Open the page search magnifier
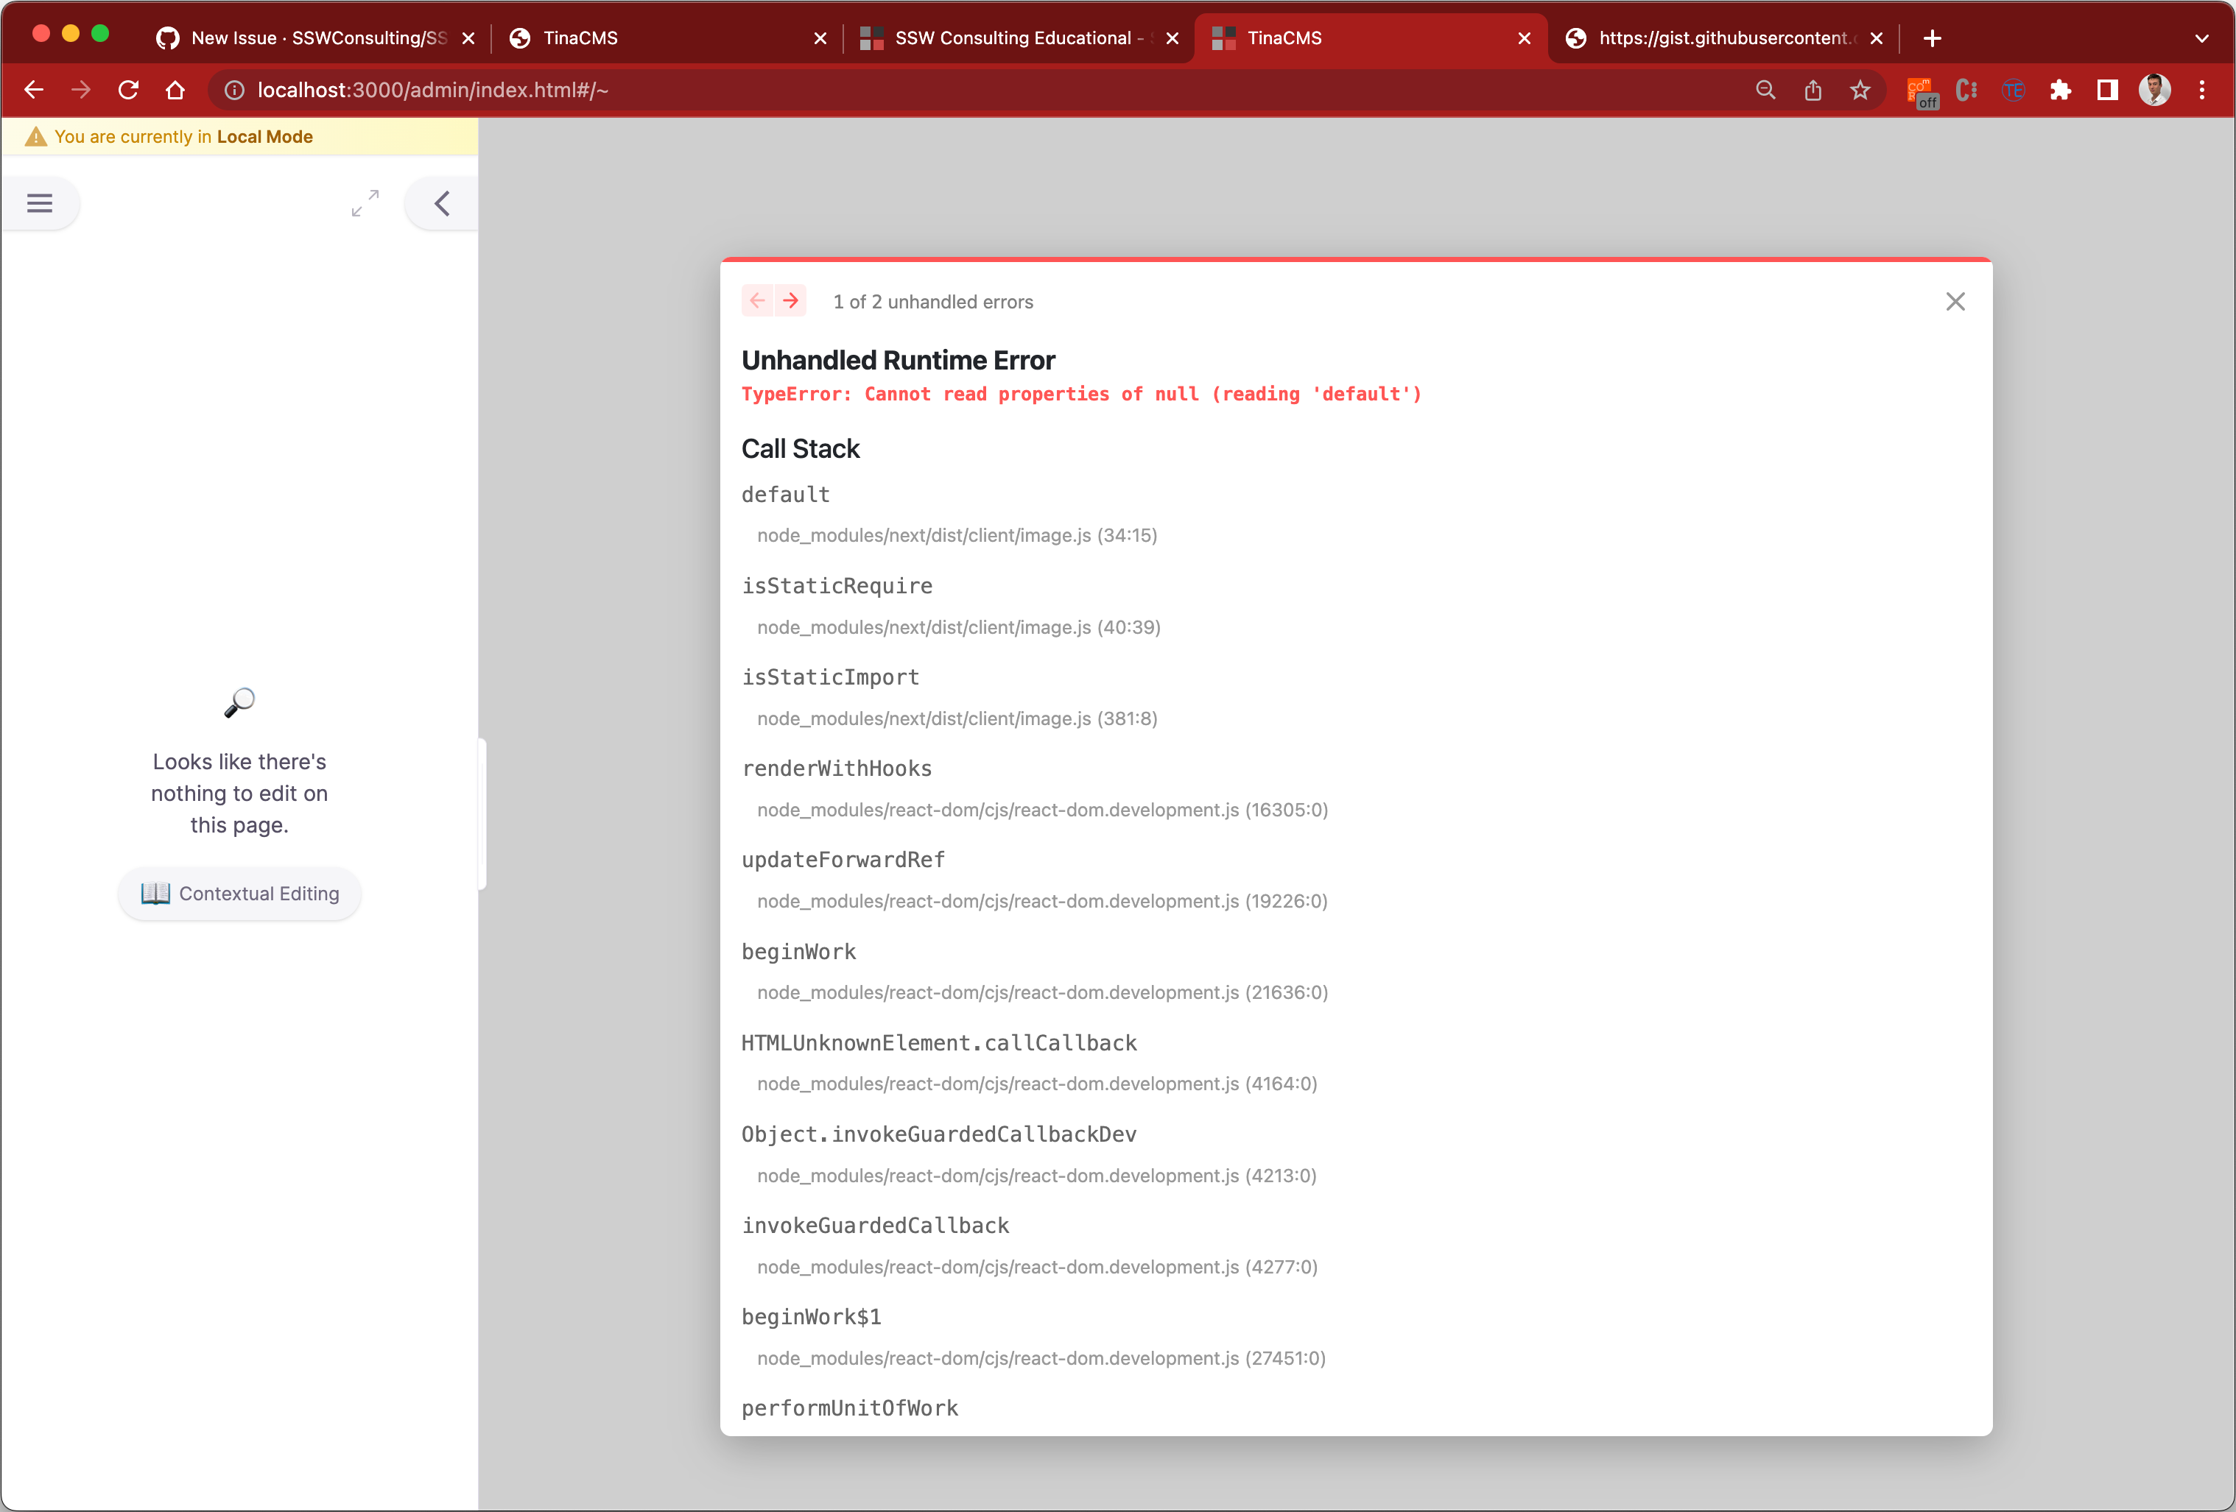The image size is (2236, 1512). (1765, 90)
